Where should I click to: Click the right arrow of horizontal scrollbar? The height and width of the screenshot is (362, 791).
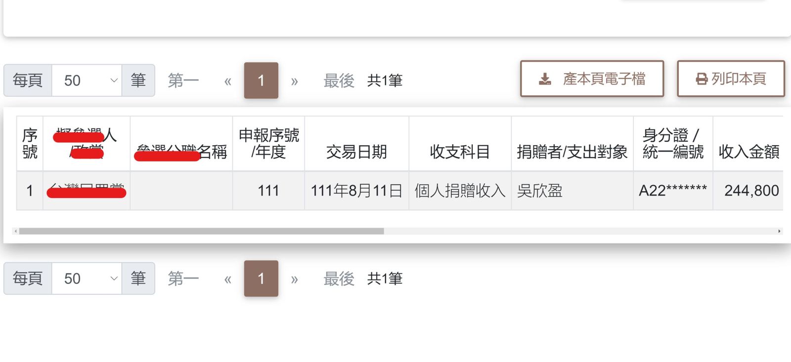pos(780,231)
